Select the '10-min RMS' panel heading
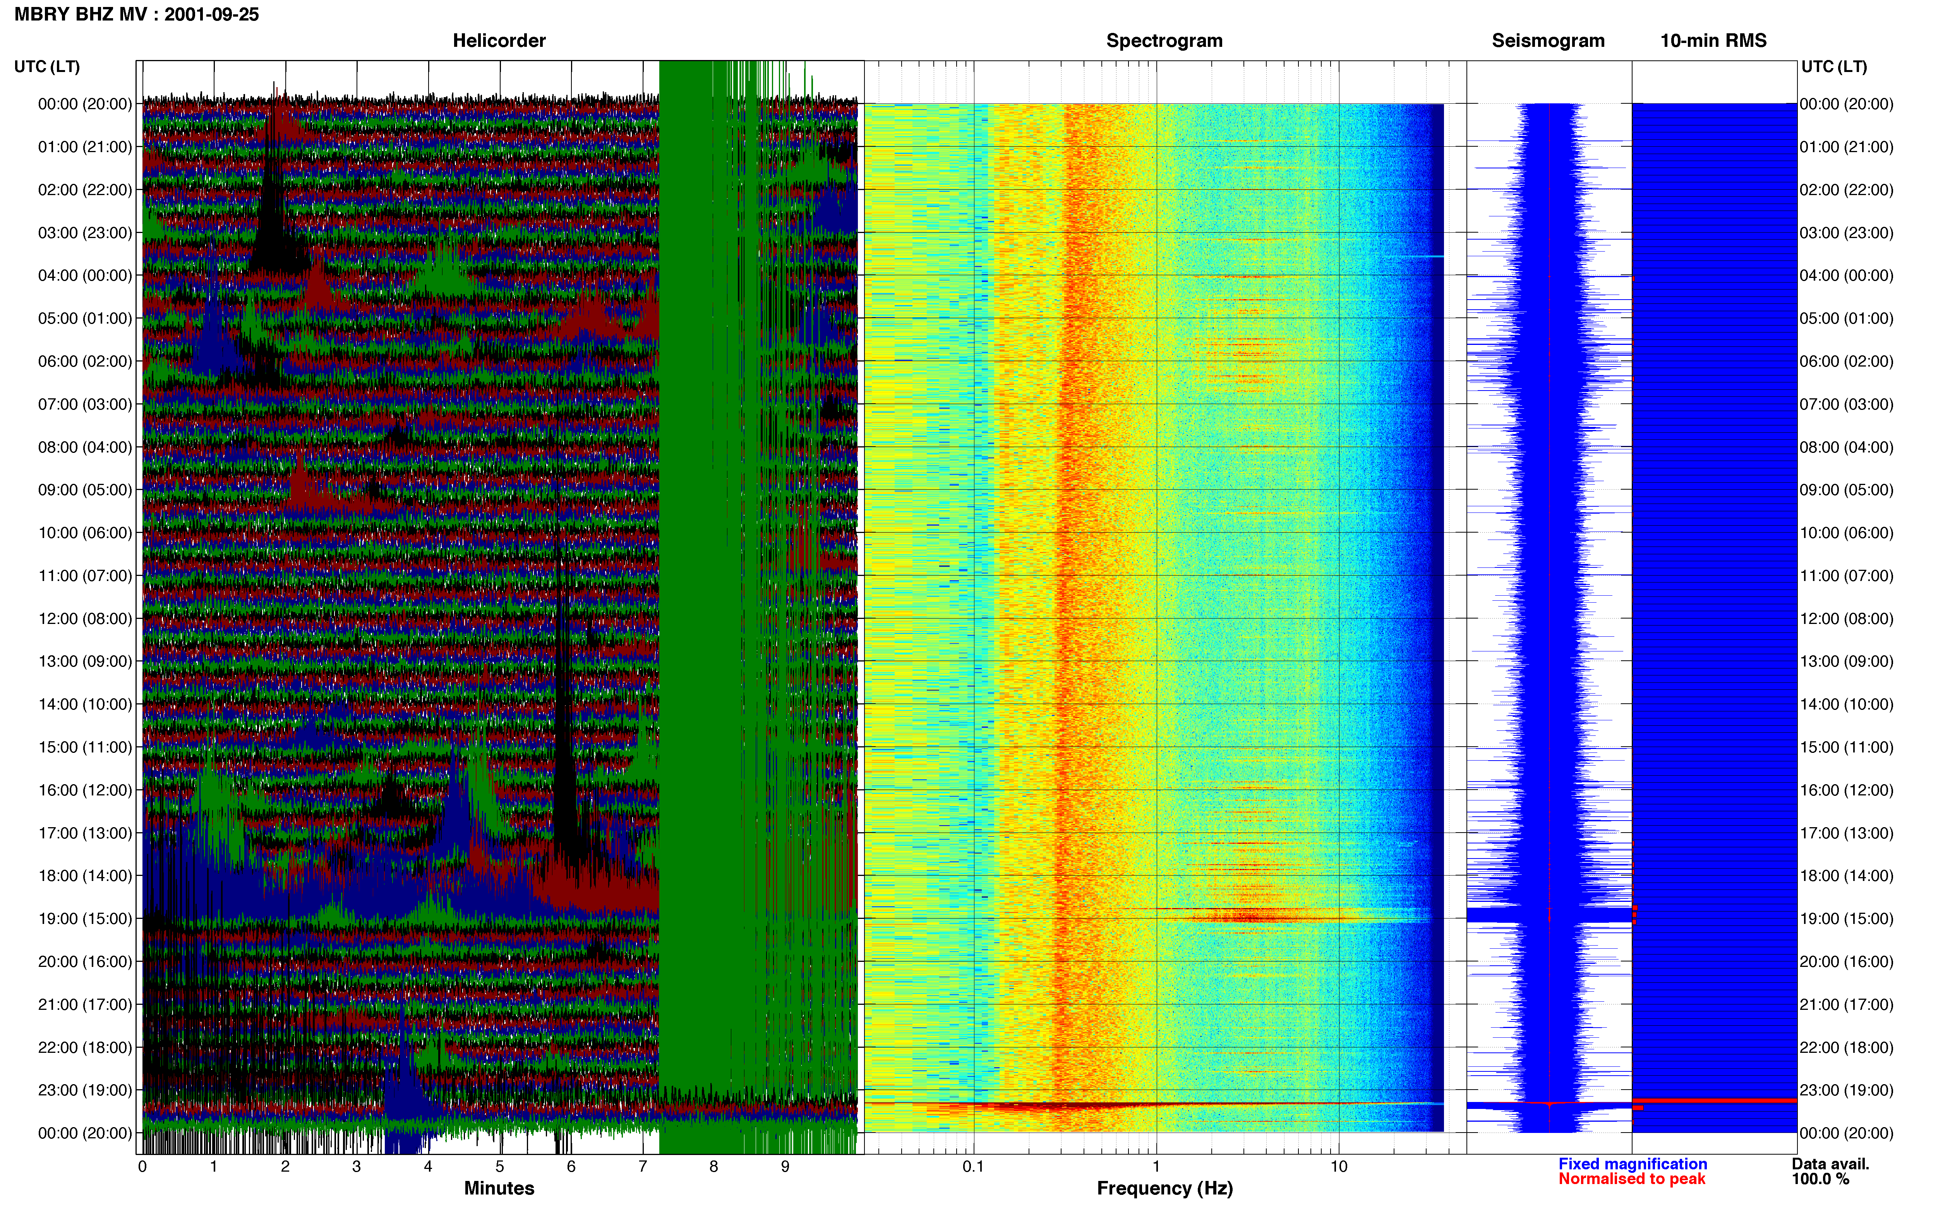This screenshot has height=1215, width=1943. point(1713,41)
